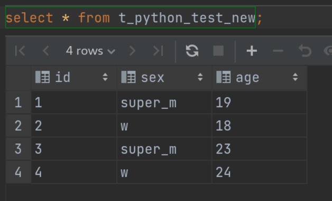Select the age cell showing 23
This screenshot has height=201, width=332.
click(260, 149)
